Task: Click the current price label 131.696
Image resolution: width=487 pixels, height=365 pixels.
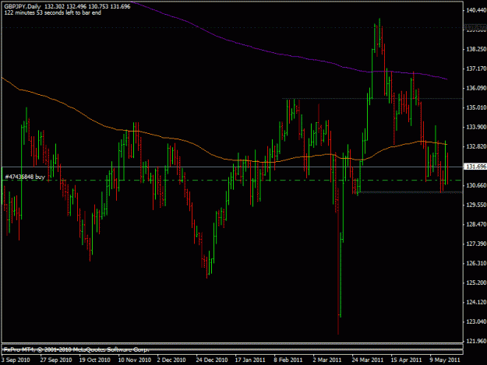Action: pyautogui.click(x=476, y=167)
